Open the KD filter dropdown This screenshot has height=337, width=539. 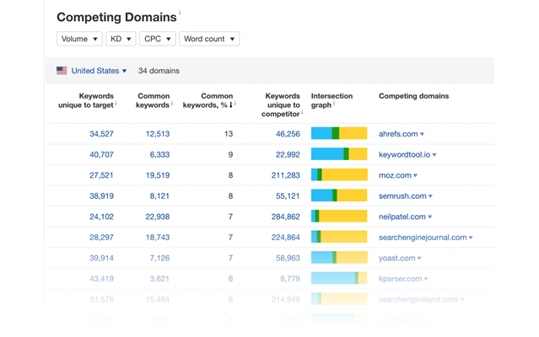[121, 39]
